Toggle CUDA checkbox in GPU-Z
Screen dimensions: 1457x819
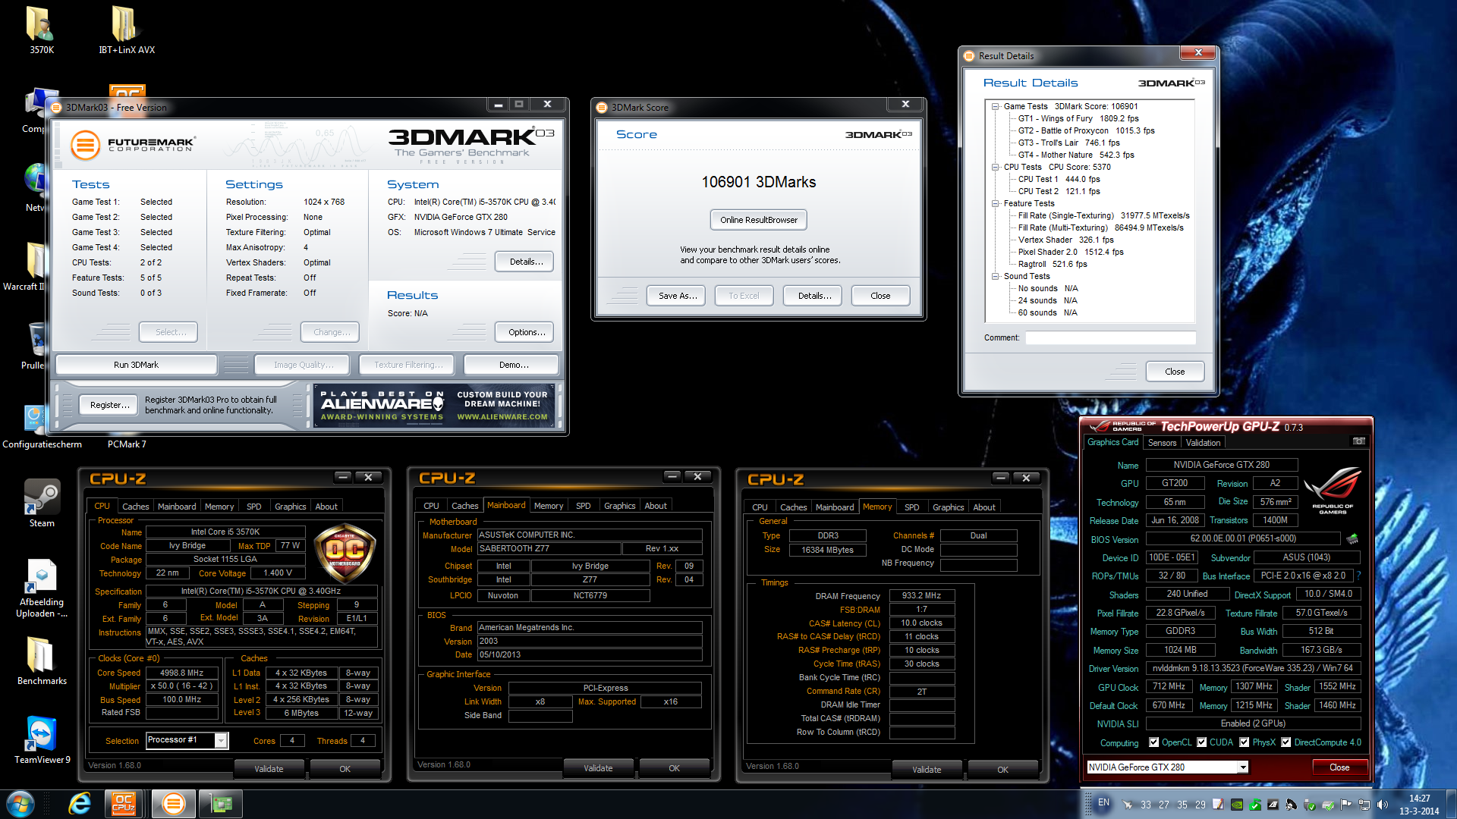coord(1201,742)
